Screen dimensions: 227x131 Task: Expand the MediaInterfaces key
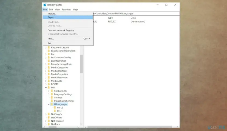[x=46, y=71]
